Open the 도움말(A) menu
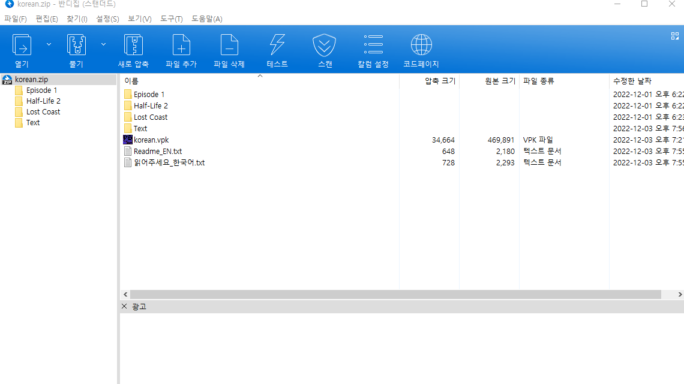 pyautogui.click(x=207, y=19)
